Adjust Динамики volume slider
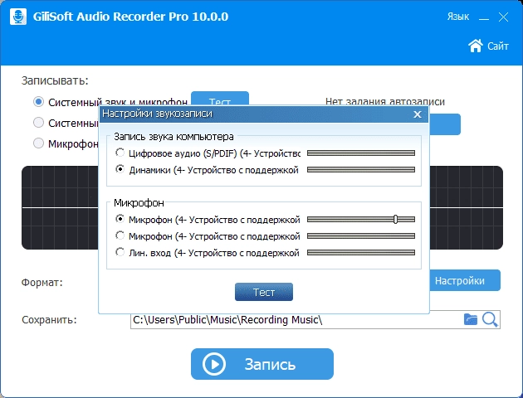523x398 pixels. pyautogui.click(x=361, y=169)
